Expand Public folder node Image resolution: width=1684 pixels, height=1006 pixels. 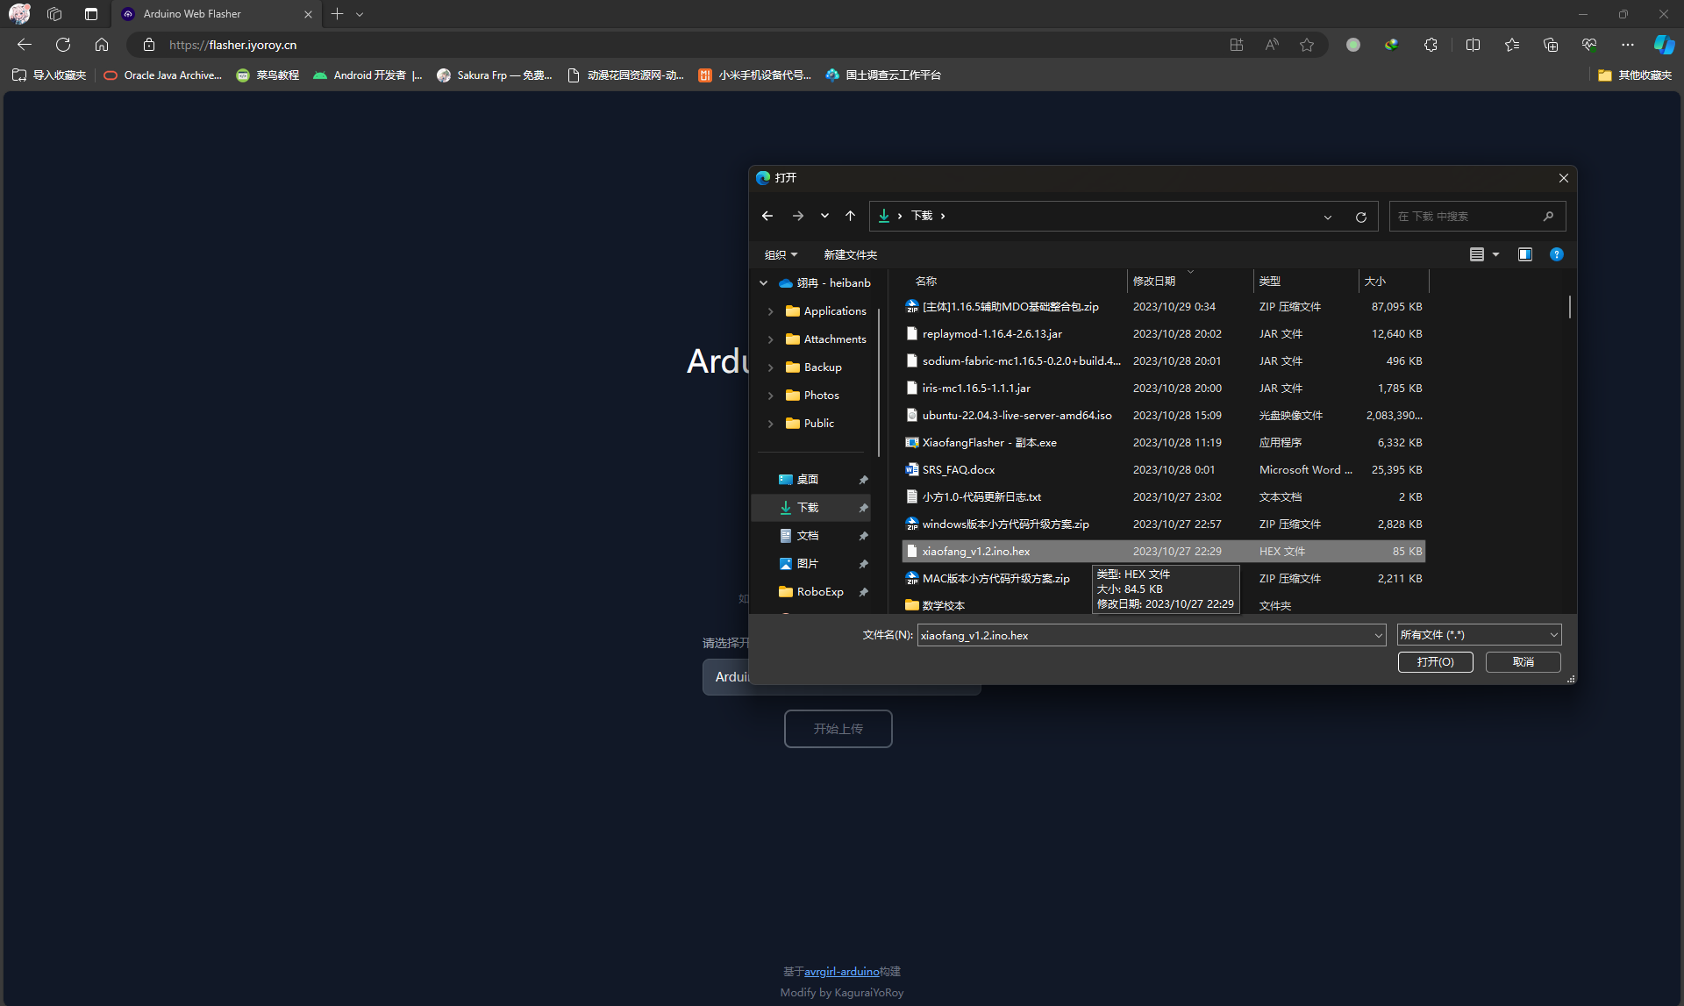[x=771, y=424]
